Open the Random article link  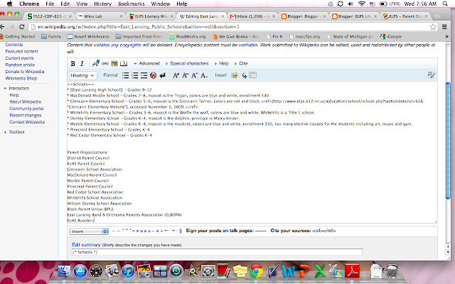tap(20, 65)
